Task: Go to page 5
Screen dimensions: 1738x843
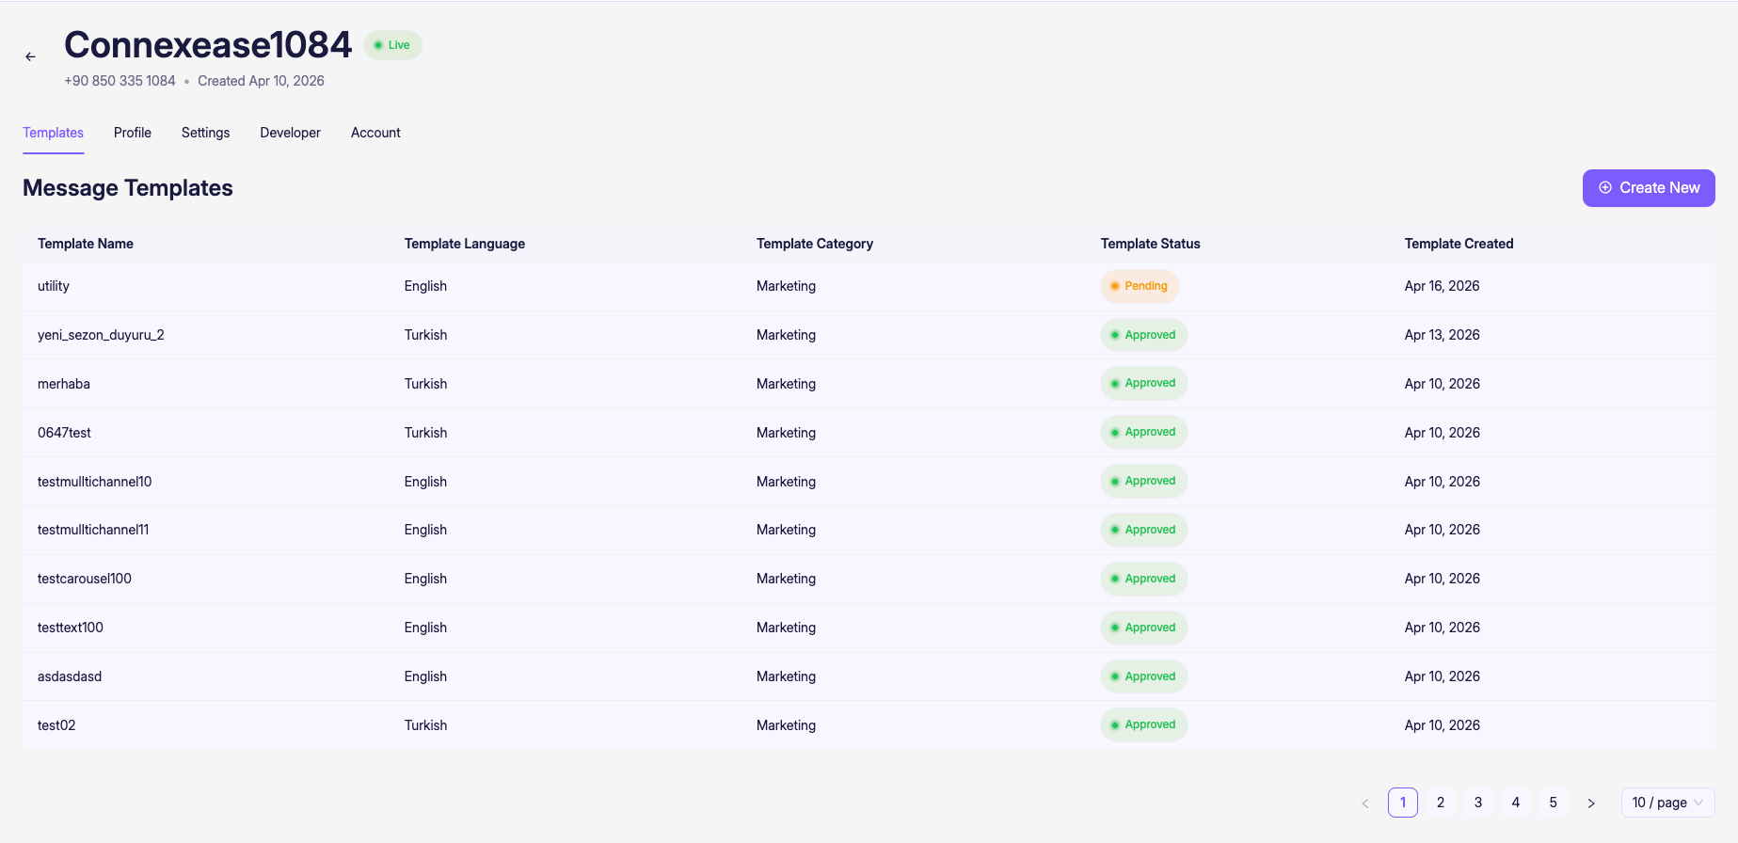Action: click(x=1554, y=803)
